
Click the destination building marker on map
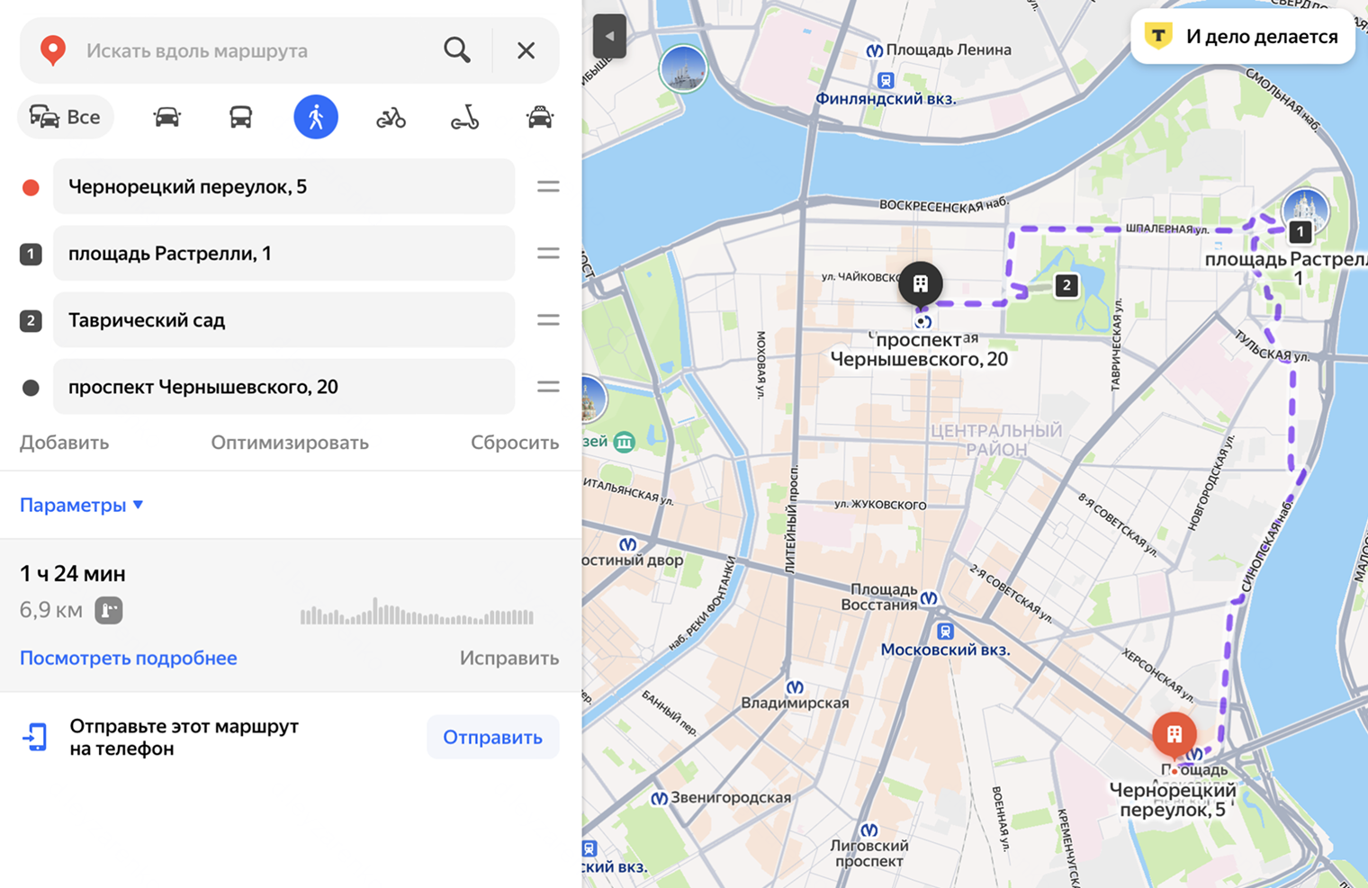[x=920, y=284]
